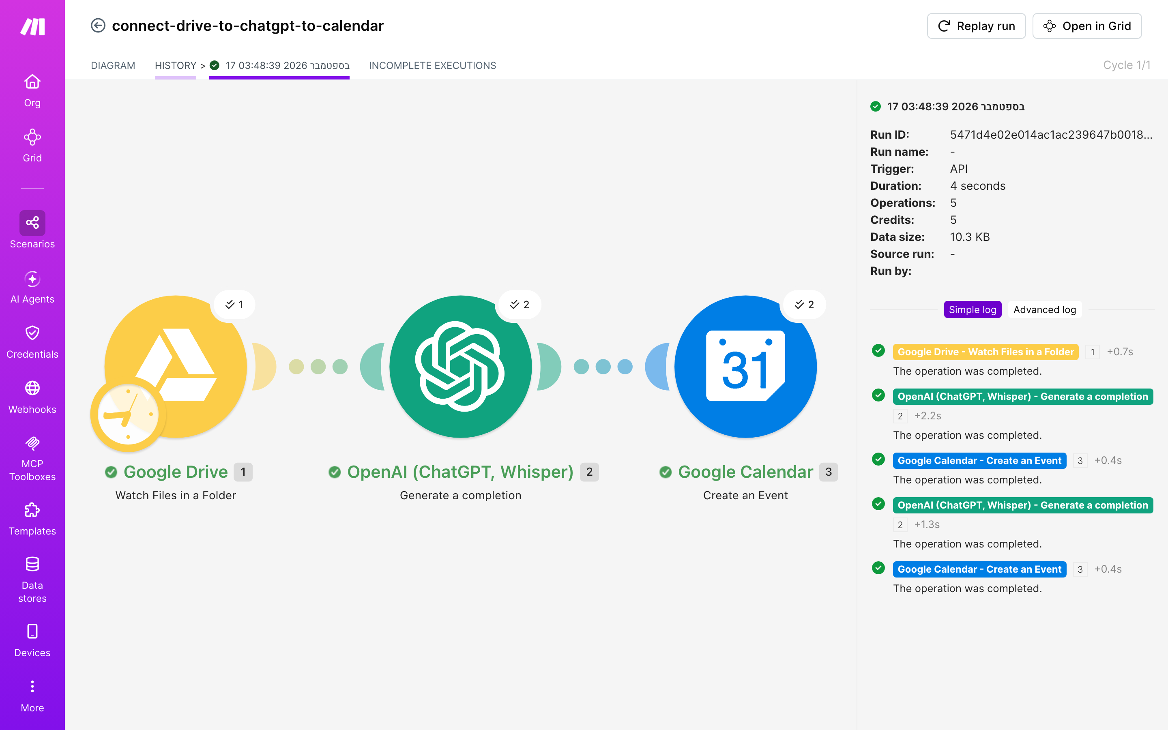Switch to the HISTORY tab
Viewport: 1168px width, 730px height.
click(x=175, y=65)
